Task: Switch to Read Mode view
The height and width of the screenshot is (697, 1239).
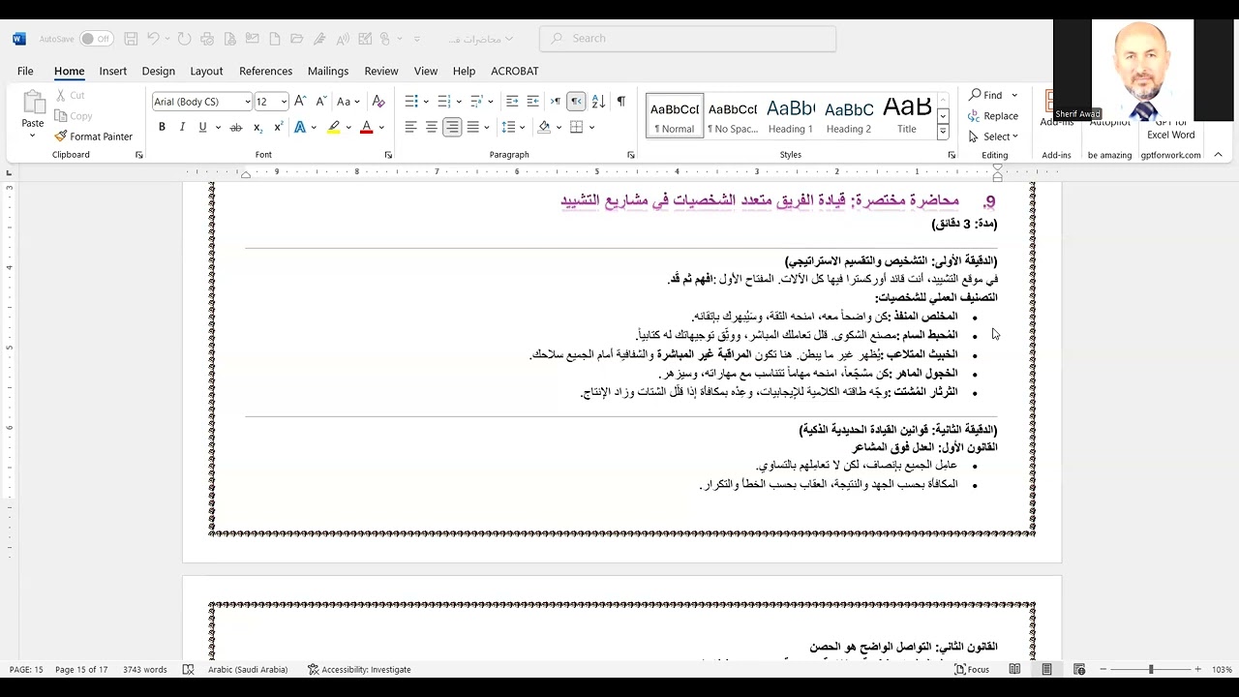Action: (x=1014, y=670)
